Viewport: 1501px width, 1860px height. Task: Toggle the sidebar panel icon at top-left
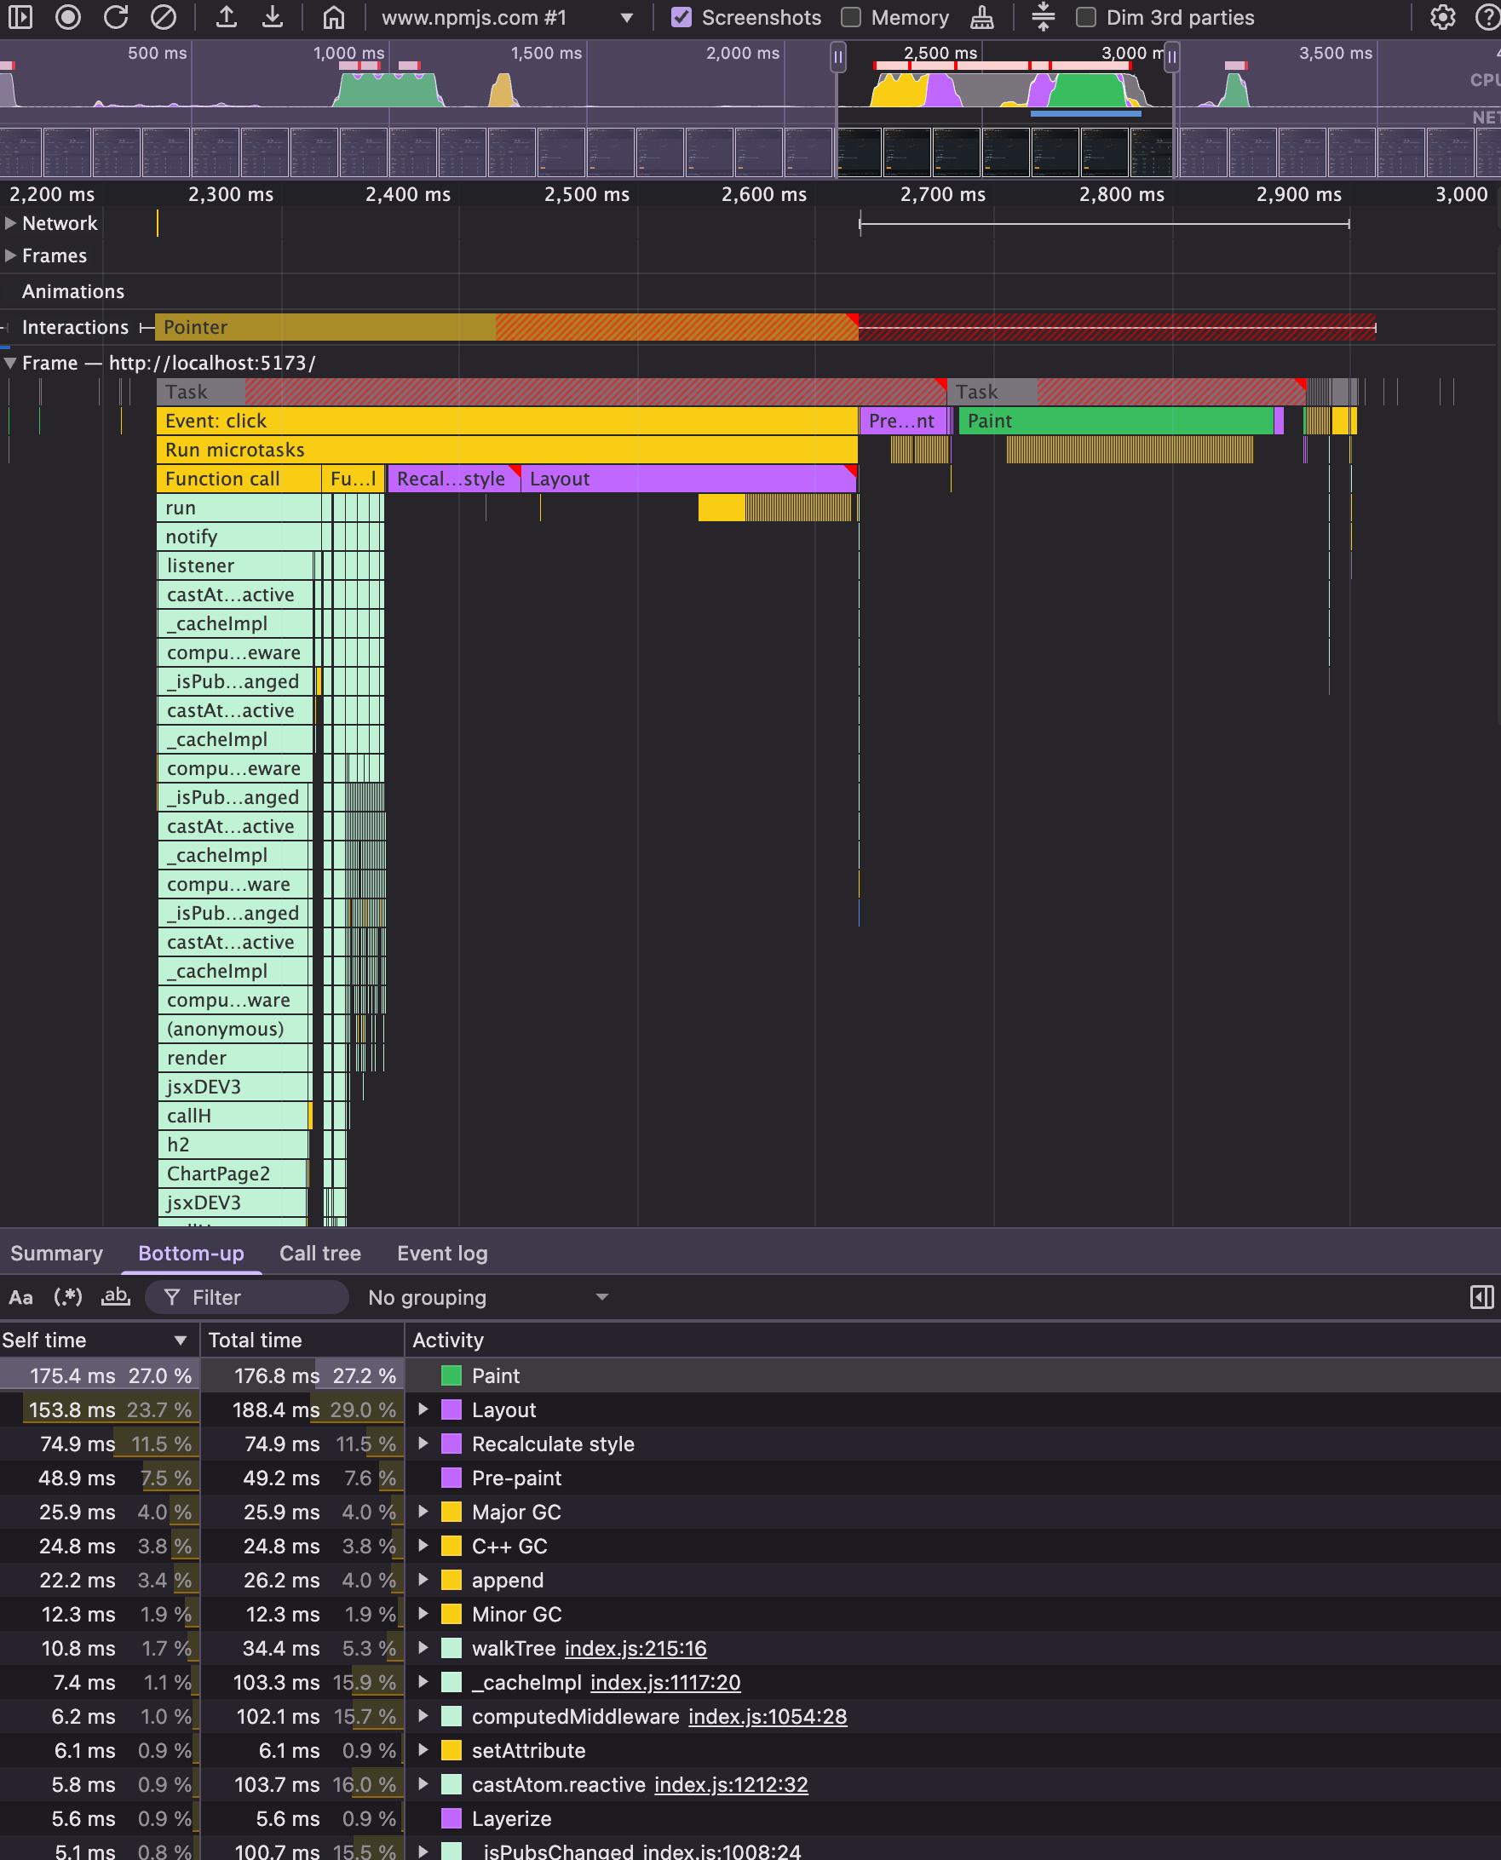pyautogui.click(x=20, y=17)
